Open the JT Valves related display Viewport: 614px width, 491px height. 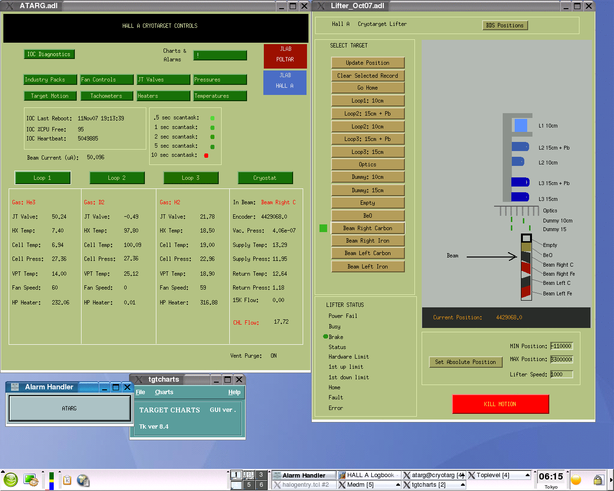(x=164, y=80)
